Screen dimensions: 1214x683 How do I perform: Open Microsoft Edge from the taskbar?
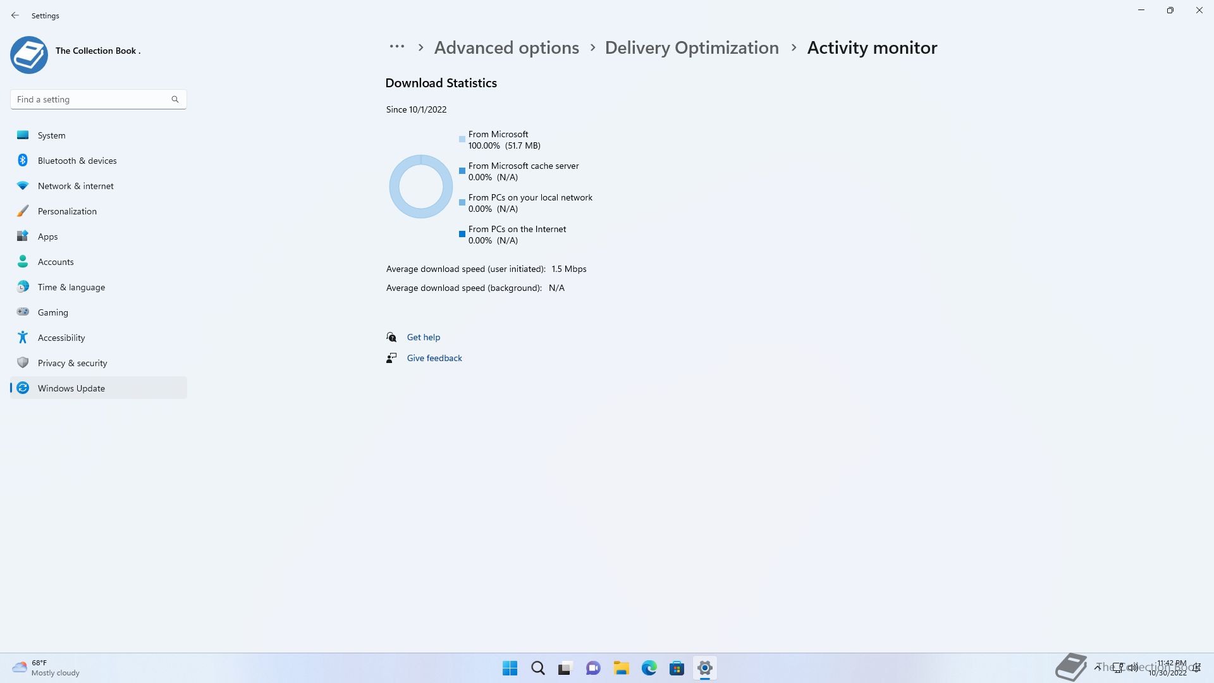[649, 668]
